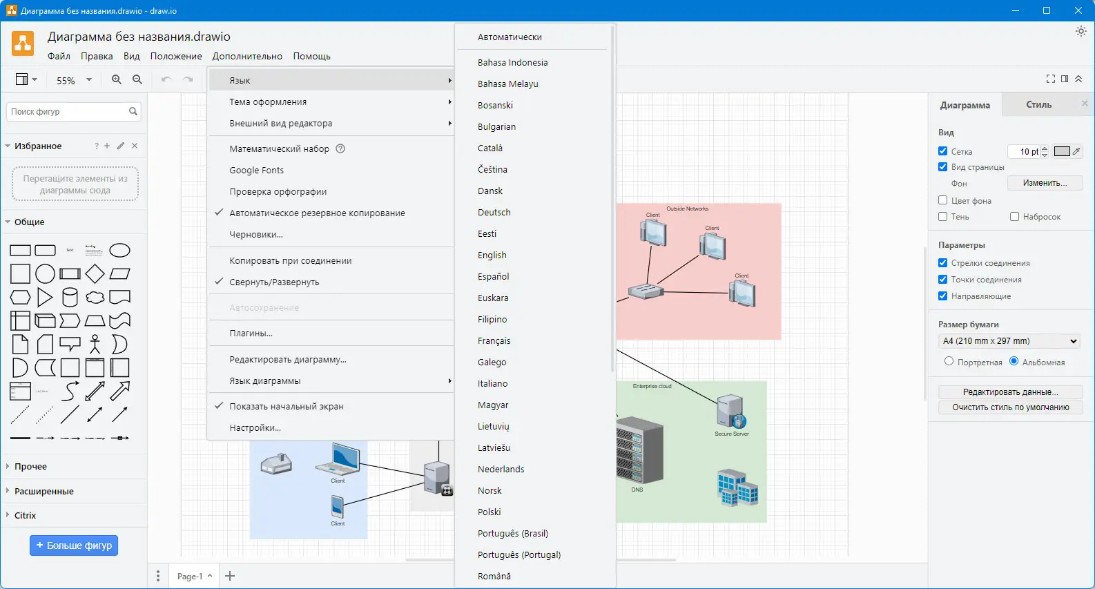The width and height of the screenshot is (1095, 589).
Task: Enable the Цвет фона checkbox
Action: [942, 200]
